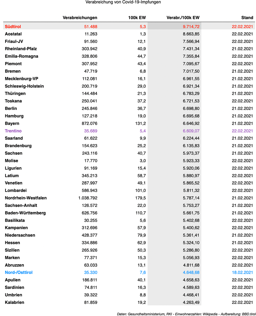Click the Verabreichungen column header
256x316 pixels.
click(x=80, y=18)
